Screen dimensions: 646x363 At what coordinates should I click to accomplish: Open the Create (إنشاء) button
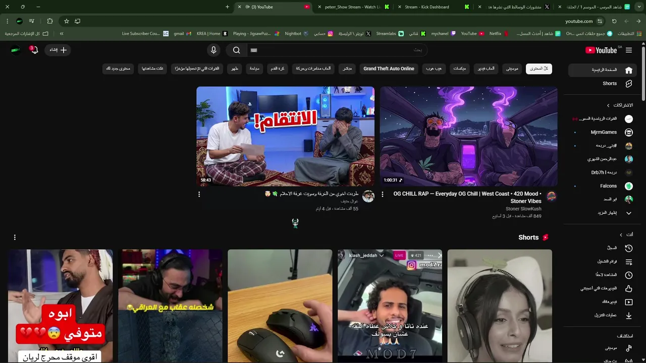coord(58,50)
